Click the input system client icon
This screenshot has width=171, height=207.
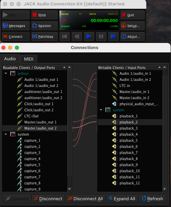click(x=108, y=110)
